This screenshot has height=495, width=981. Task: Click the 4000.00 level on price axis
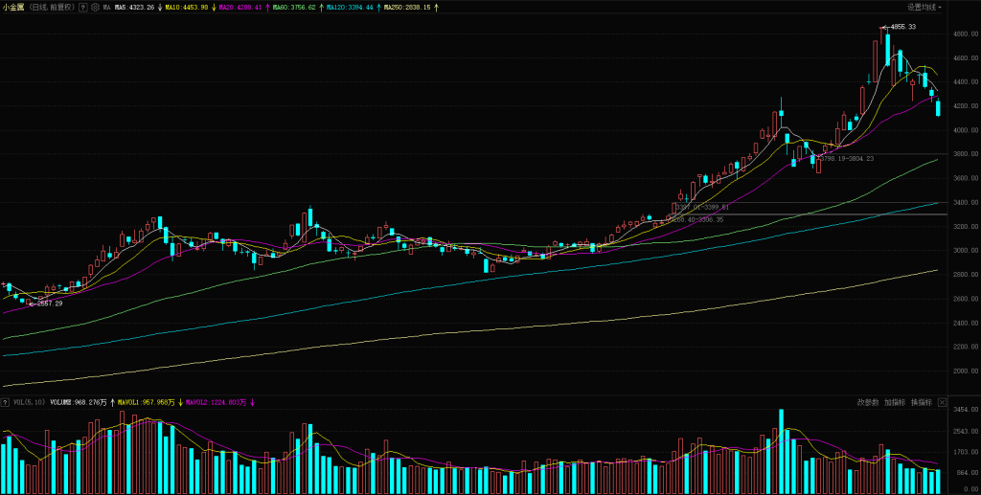tap(964, 130)
